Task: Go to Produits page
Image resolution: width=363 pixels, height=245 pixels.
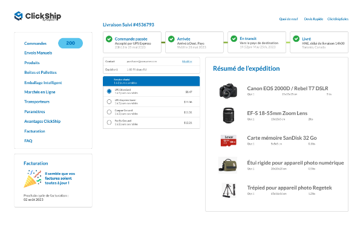Action: coord(32,63)
